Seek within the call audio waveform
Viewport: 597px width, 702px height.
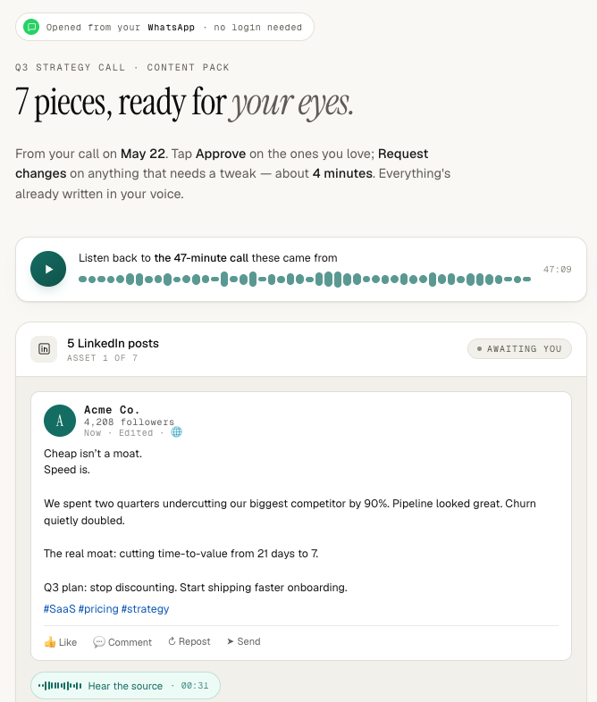305,279
